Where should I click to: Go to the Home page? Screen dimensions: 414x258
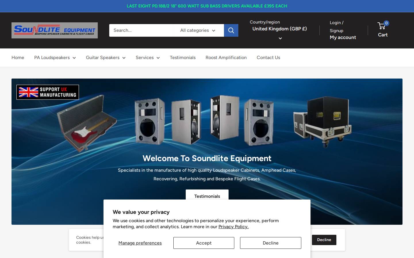coord(18,58)
